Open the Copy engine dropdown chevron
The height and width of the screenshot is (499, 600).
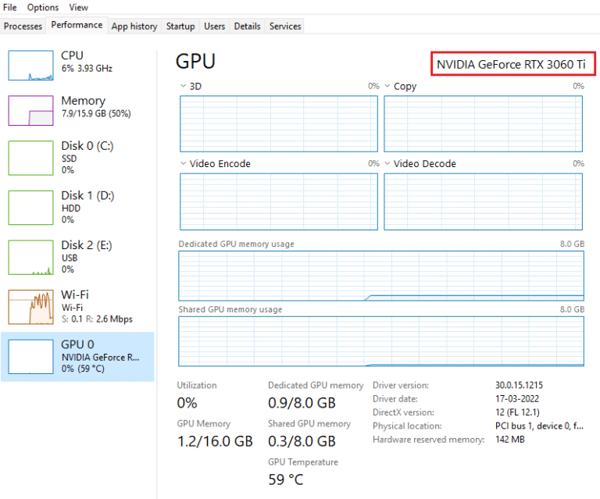point(387,86)
